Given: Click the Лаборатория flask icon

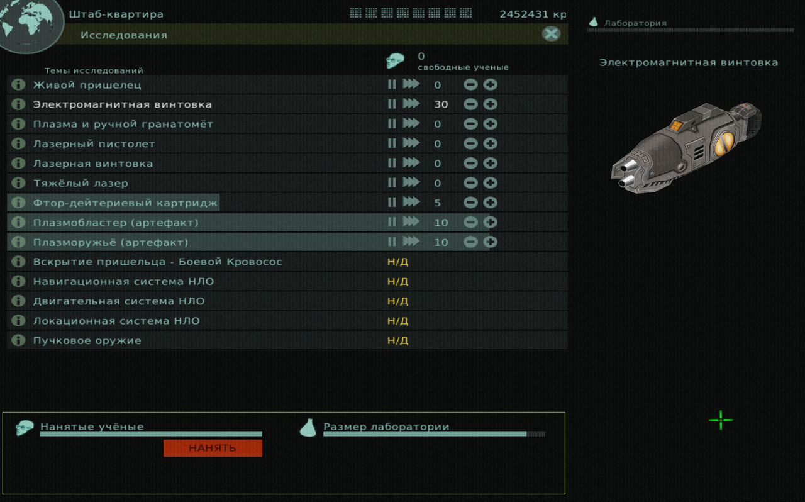Looking at the screenshot, I should pos(593,22).
